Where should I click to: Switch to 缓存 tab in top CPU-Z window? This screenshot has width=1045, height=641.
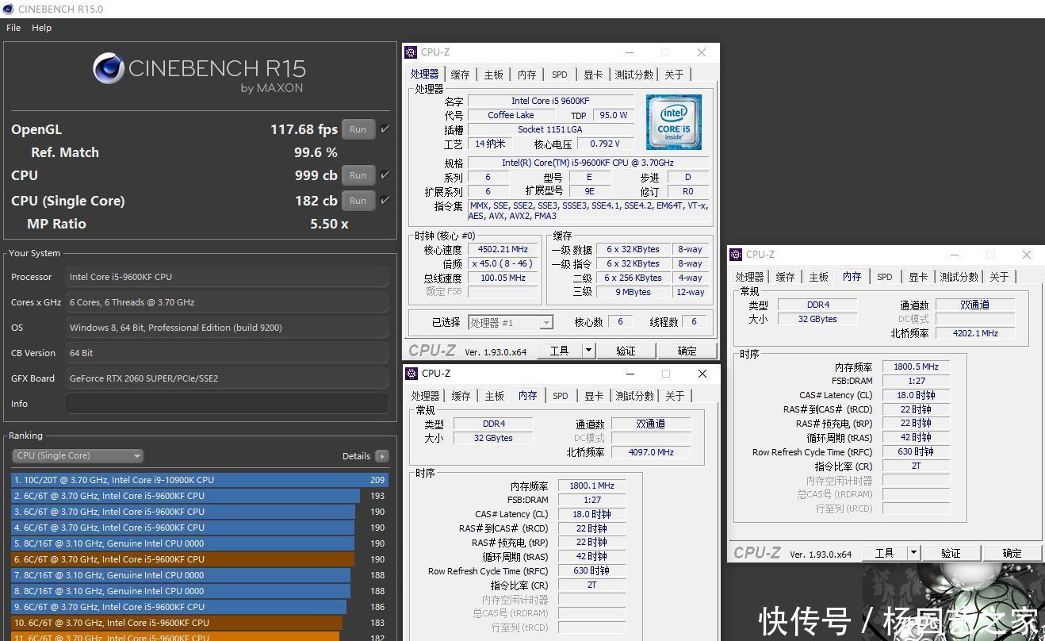[x=460, y=75]
